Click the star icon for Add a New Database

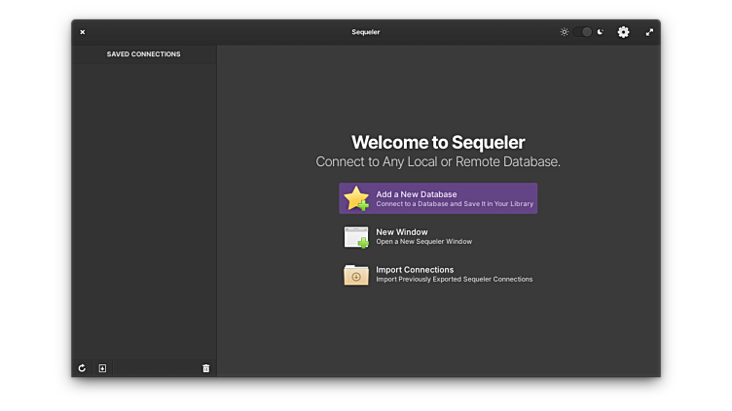pos(356,198)
